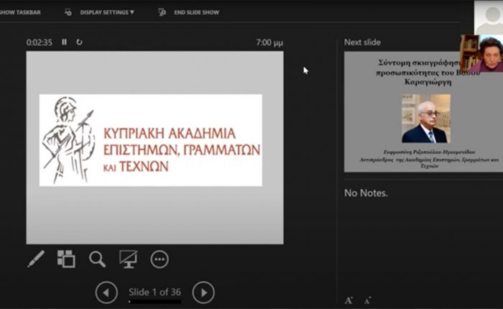Make the notes text smaller

[368, 300]
